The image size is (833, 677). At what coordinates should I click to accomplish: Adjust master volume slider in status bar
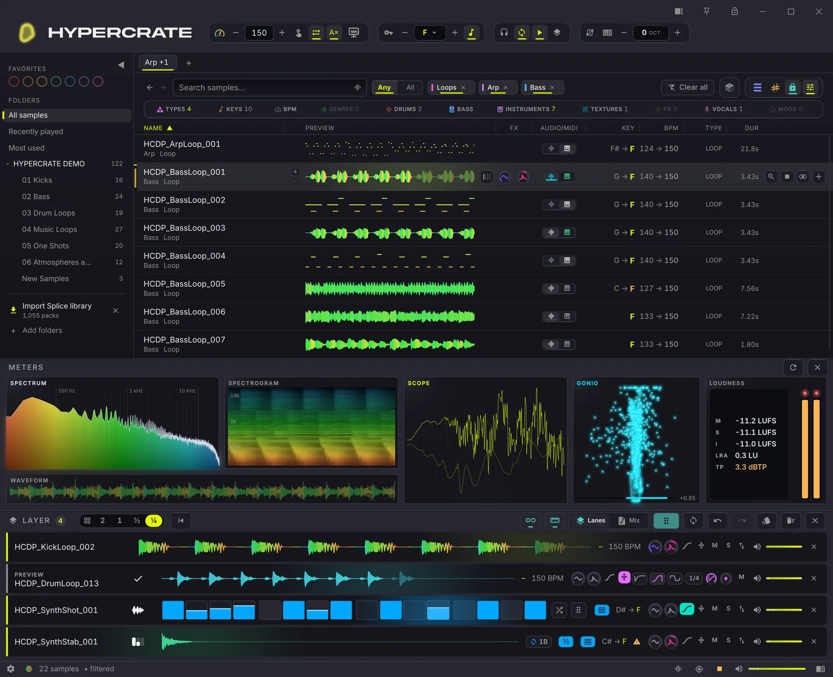click(x=777, y=669)
